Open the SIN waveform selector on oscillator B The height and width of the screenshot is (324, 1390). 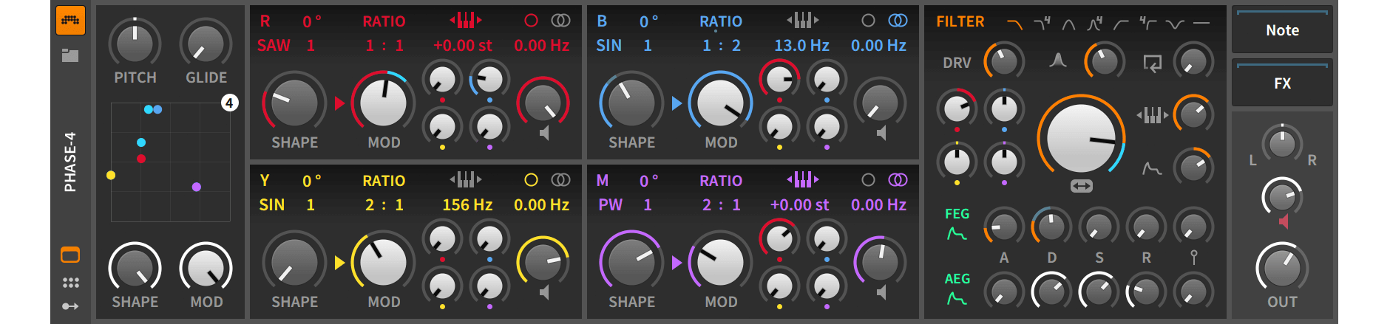click(x=608, y=46)
